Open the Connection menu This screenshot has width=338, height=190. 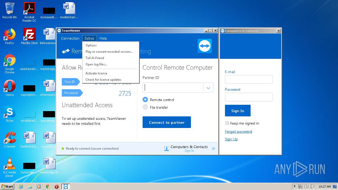[70, 38]
